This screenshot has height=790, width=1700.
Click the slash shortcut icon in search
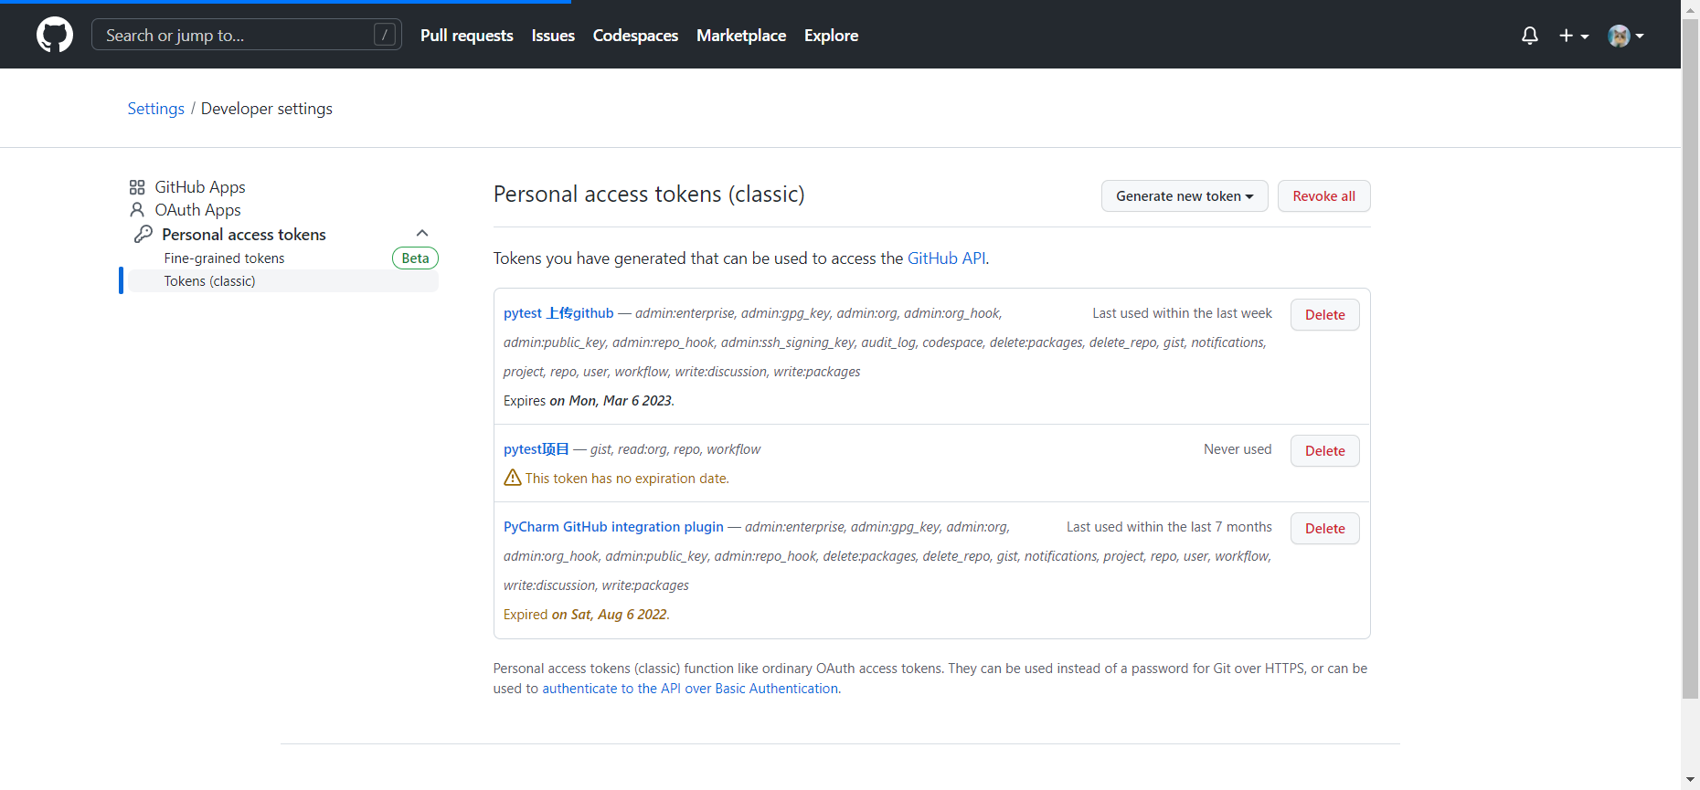point(385,35)
